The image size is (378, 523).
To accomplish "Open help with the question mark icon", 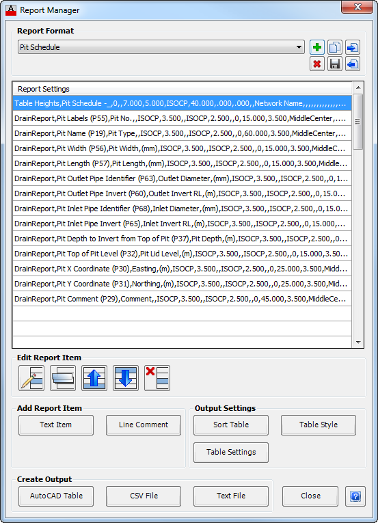I will coord(355,496).
